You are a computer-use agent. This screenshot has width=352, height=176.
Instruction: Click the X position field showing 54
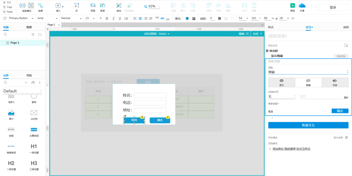[x=242, y=19]
